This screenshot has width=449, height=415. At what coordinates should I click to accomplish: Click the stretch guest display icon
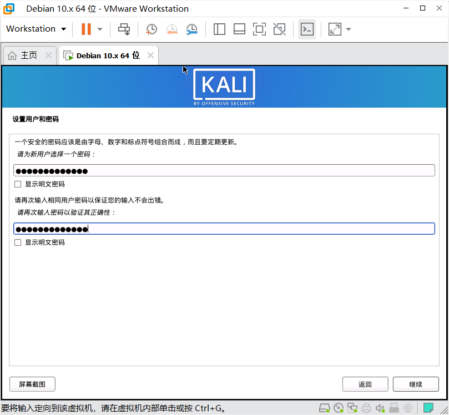335,29
